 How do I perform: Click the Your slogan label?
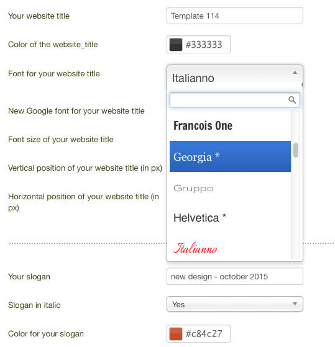tap(29, 277)
